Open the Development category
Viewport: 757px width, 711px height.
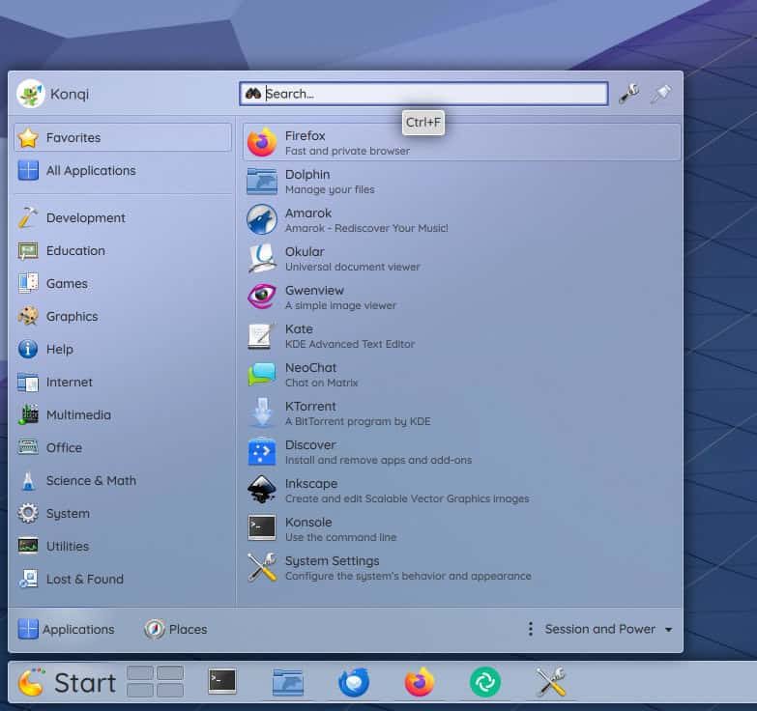pyautogui.click(x=123, y=217)
